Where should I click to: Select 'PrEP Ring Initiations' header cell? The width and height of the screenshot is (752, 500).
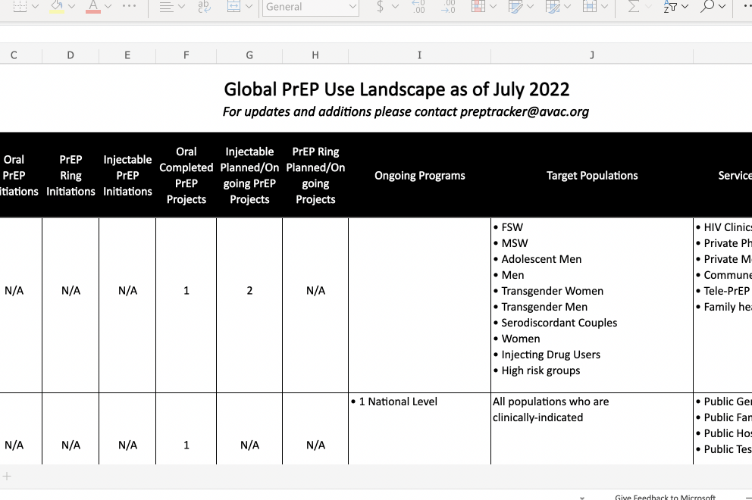[70, 176]
